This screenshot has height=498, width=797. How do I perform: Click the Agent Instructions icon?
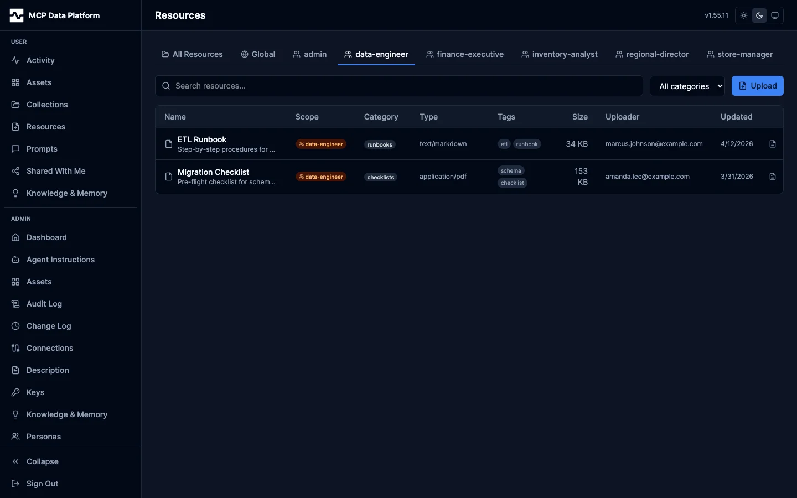(x=15, y=260)
